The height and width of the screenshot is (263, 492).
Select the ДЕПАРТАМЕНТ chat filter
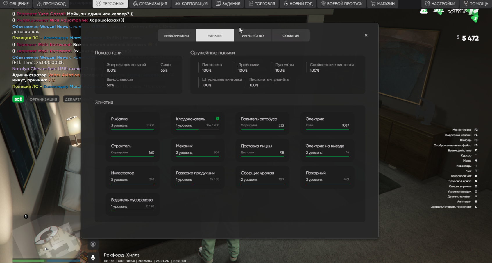click(x=72, y=99)
